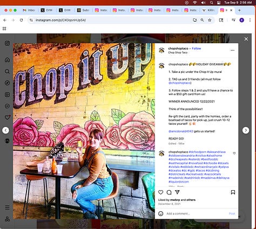The width and height of the screenshot is (256, 229).
Task: Click the Chop it Up mural photo
Action: (84, 131)
